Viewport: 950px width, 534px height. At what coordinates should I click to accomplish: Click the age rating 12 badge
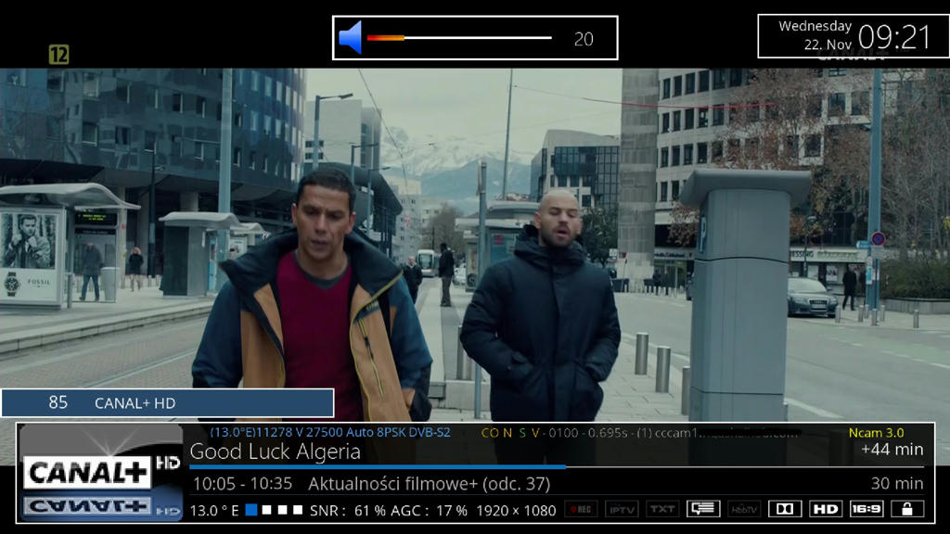[x=58, y=55]
